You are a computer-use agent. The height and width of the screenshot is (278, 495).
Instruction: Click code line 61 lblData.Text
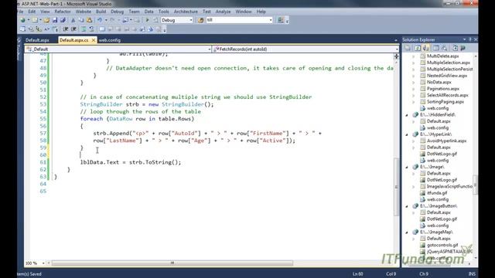[x=131, y=162]
